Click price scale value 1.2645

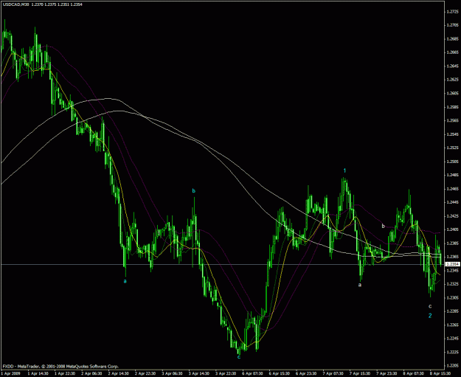(x=451, y=66)
